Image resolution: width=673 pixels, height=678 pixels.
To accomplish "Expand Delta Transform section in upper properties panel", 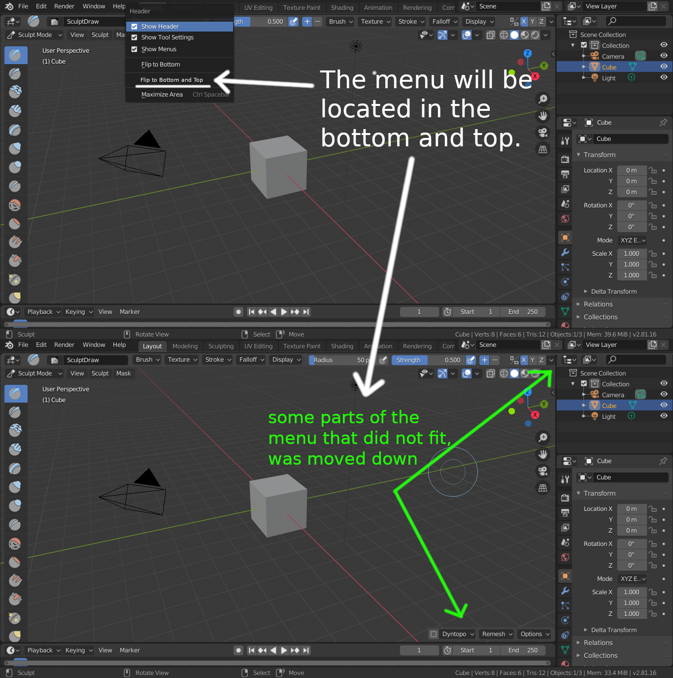I will (x=613, y=292).
